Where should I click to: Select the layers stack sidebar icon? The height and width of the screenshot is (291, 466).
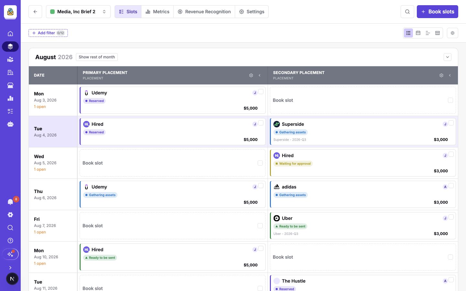point(10,47)
